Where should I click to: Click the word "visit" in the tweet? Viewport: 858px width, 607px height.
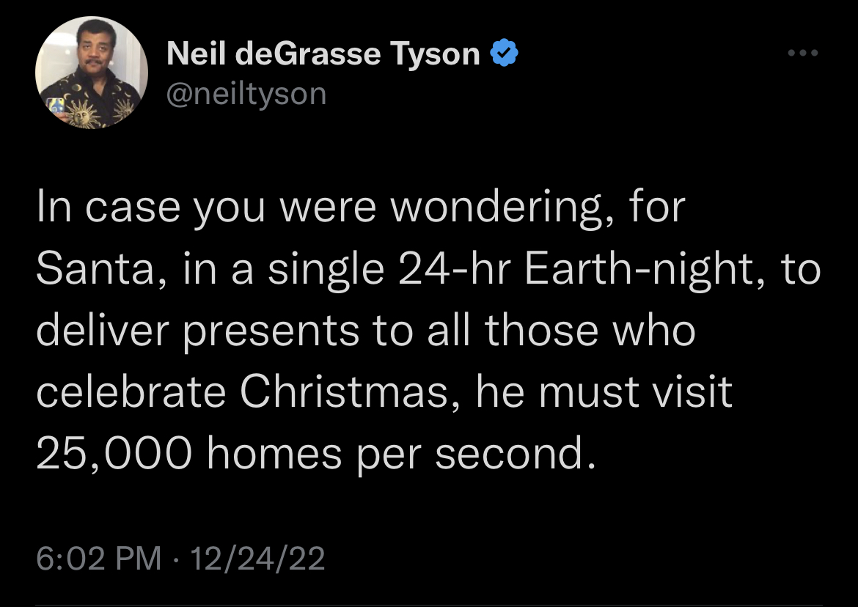[694, 392]
